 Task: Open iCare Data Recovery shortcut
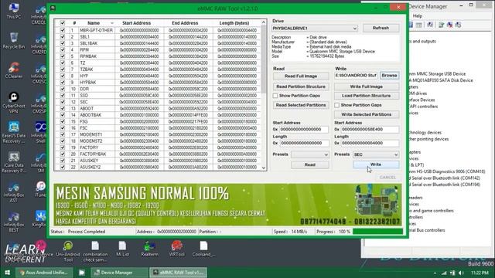point(14,162)
